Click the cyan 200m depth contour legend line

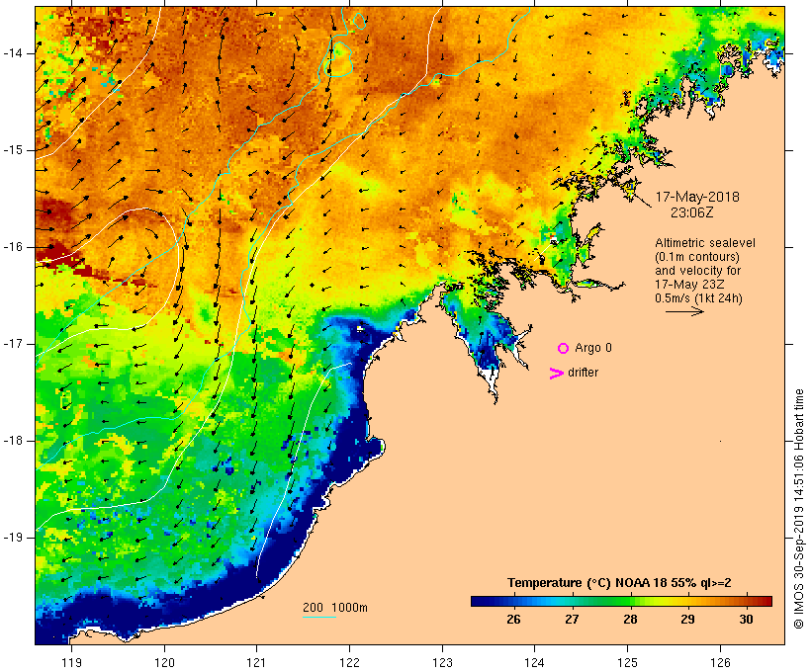click(x=319, y=617)
